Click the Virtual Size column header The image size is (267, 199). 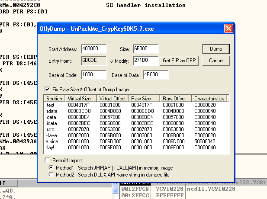coord(81,99)
